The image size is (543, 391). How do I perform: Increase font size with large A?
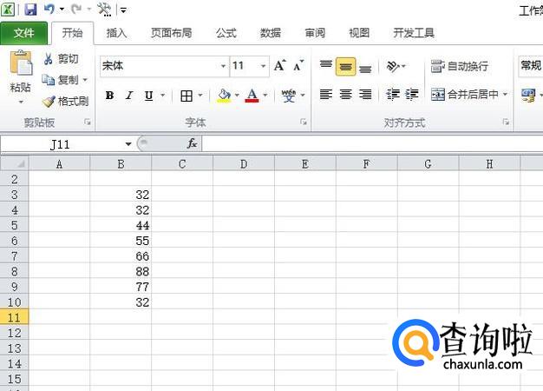click(x=280, y=65)
